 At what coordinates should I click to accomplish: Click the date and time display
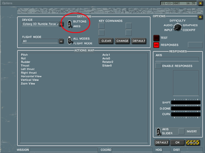pyautogui.click(x=178, y=3)
